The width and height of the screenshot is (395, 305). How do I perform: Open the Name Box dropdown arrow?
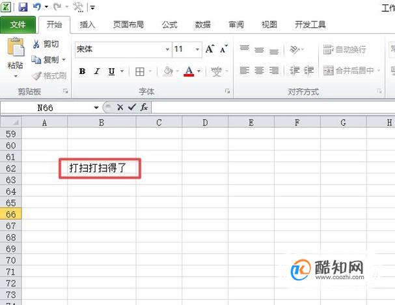96,108
